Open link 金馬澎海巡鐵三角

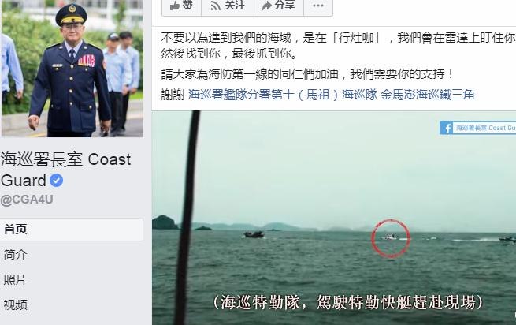[x=427, y=95]
